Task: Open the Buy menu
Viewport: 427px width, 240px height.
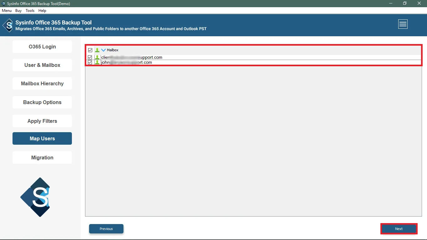Action: [x=18, y=11]
